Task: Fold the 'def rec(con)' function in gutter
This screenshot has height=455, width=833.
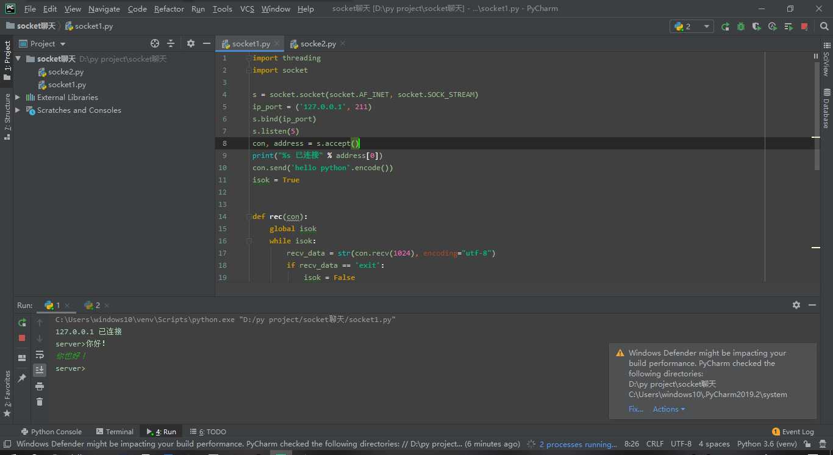Action: 249,217
